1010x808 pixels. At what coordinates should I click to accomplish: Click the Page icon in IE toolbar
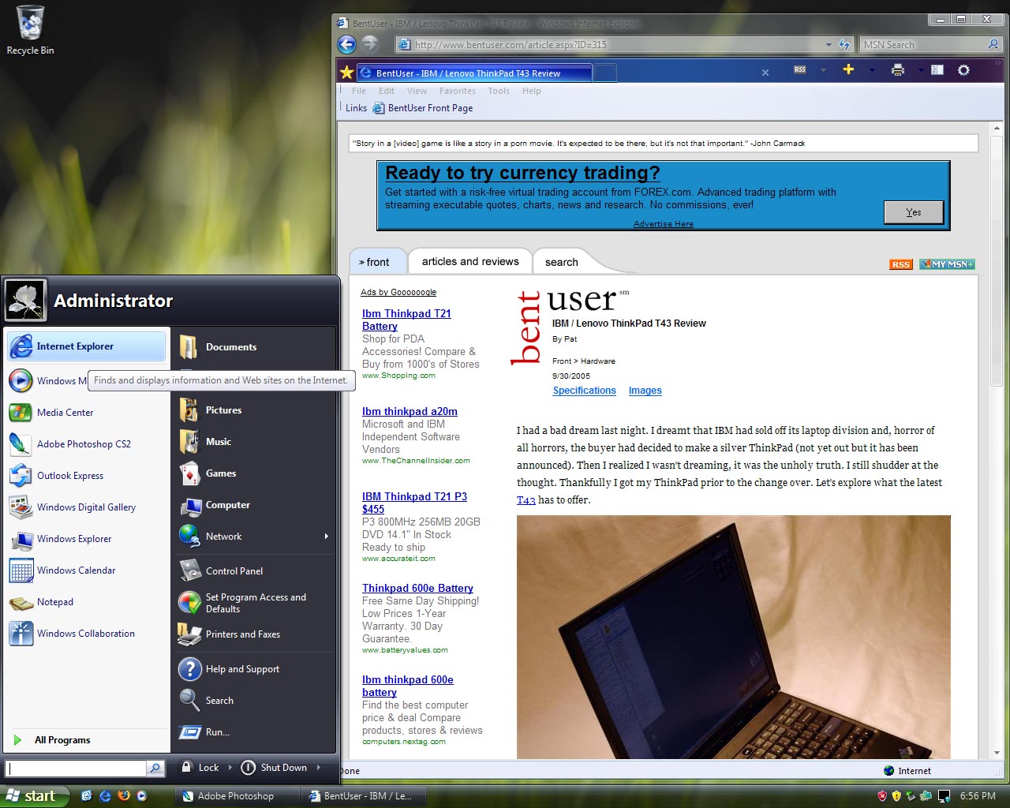click(x=937, y=69)
